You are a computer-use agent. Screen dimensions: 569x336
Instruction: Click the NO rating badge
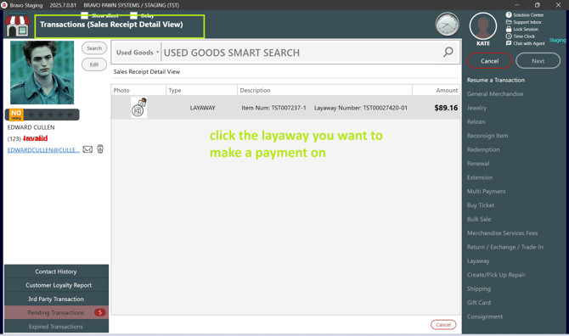[x=15, y=115]
